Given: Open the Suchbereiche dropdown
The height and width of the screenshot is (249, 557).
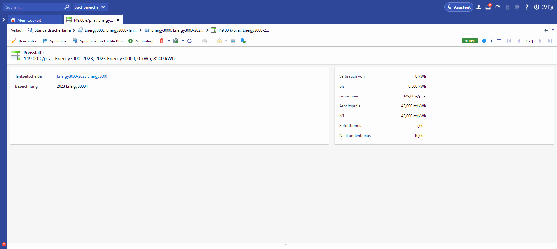Looking at the screenshot, I should click(x=90, y=7).
